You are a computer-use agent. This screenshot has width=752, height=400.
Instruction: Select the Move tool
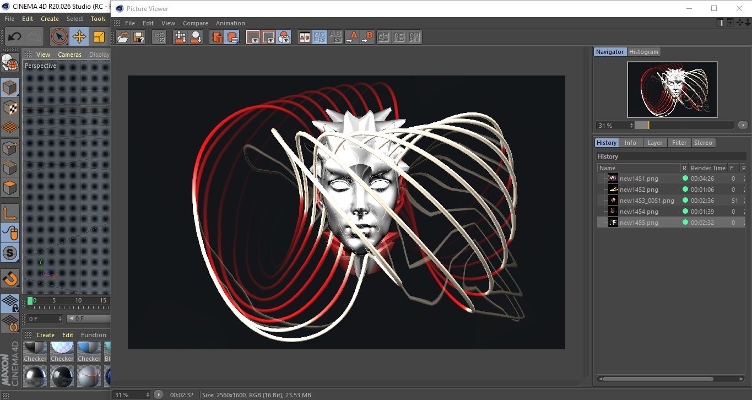pos(79,37)
